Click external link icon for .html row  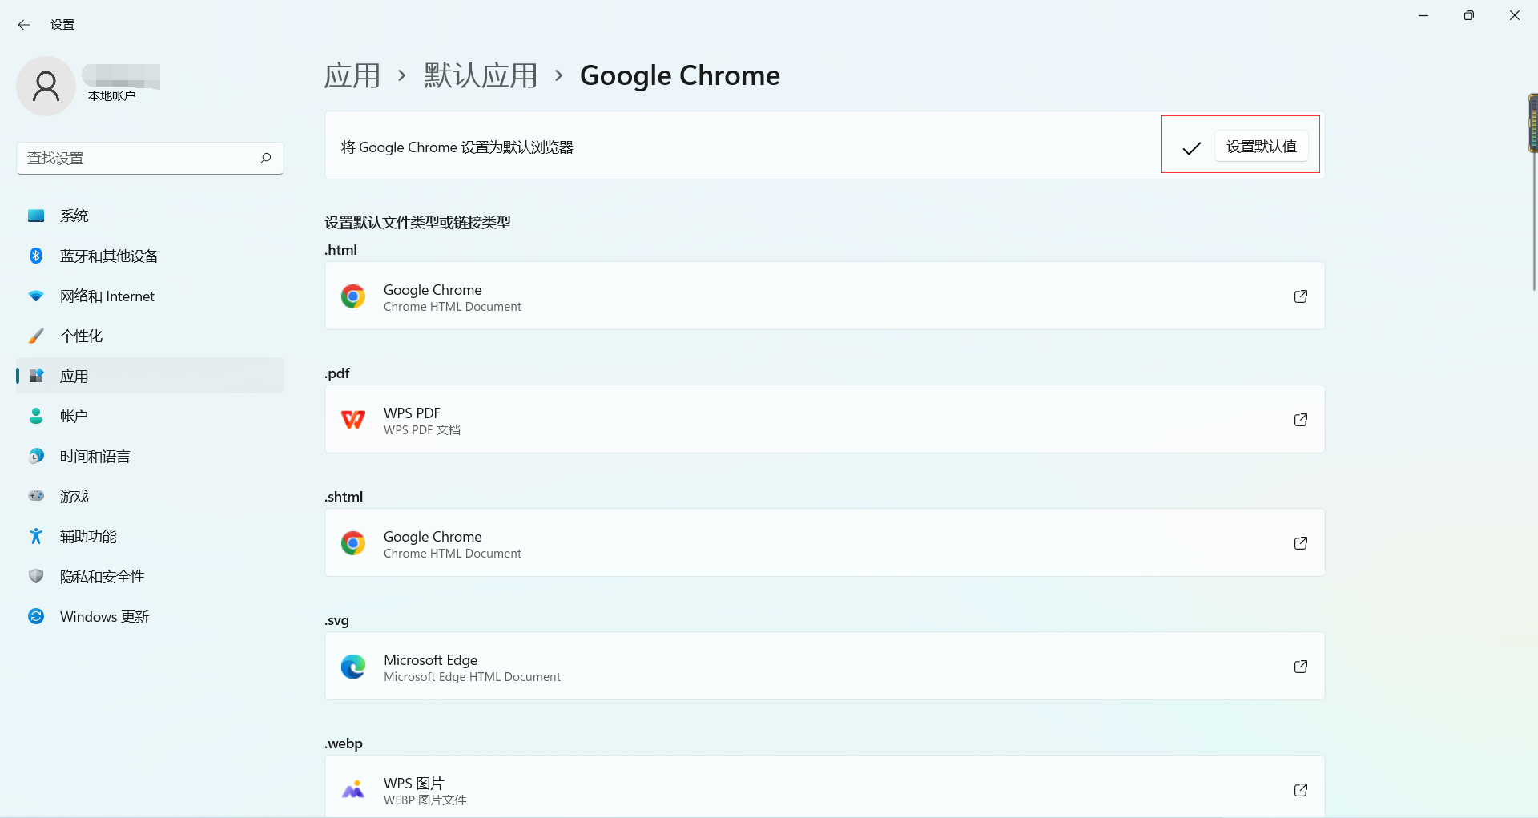point(1301,296)
